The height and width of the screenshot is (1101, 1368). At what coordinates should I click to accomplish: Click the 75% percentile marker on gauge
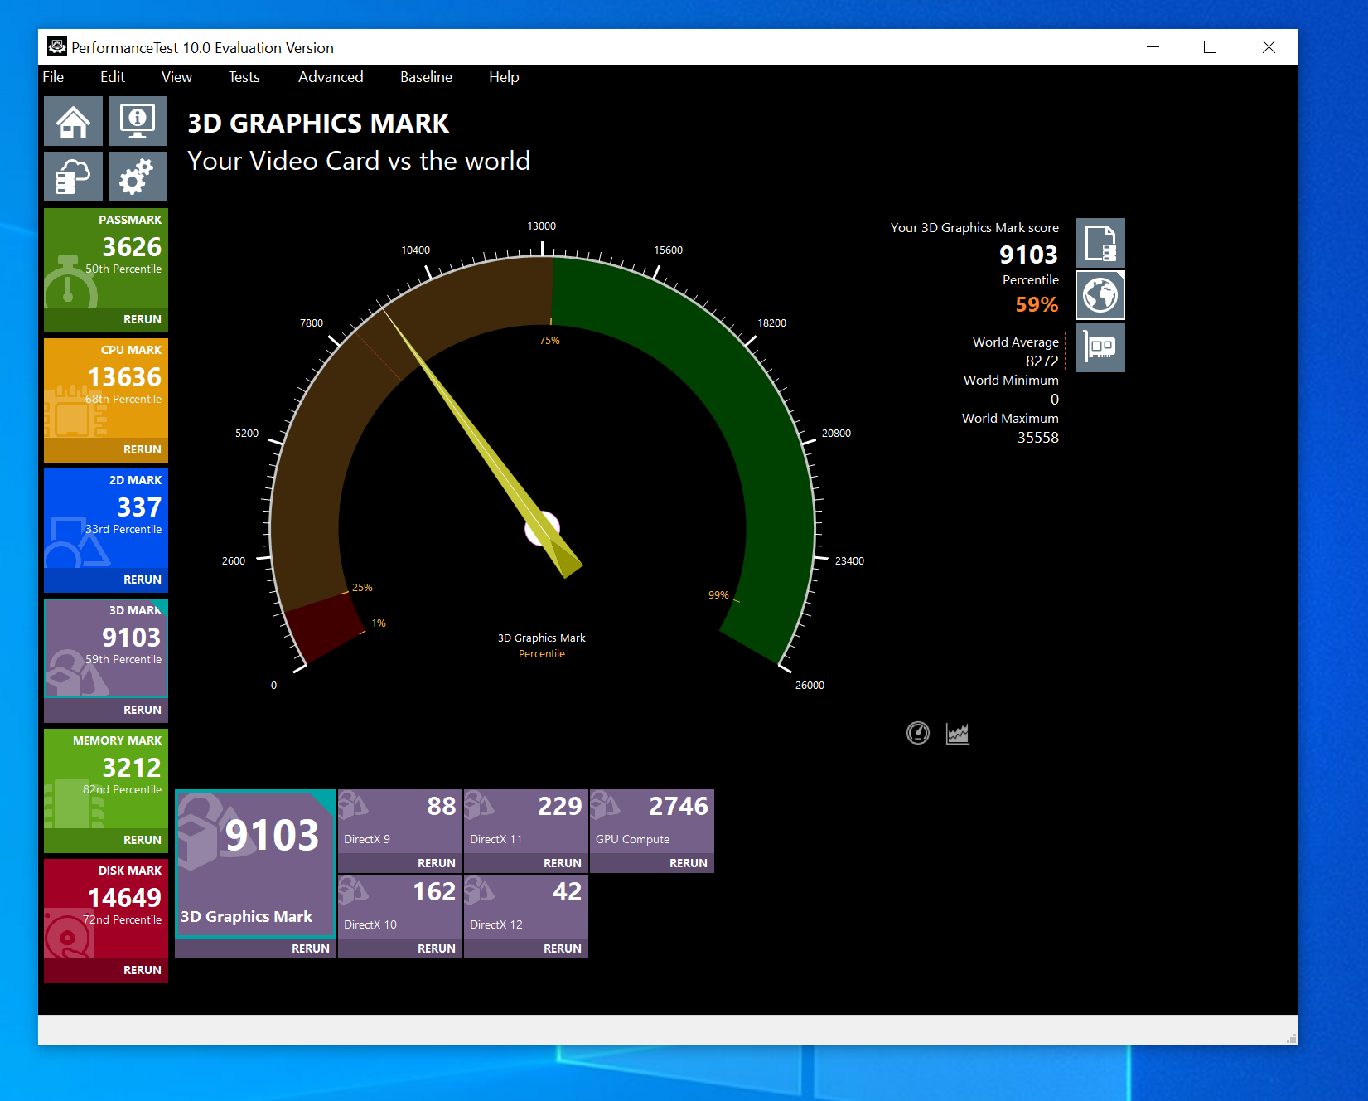[549, 341]
